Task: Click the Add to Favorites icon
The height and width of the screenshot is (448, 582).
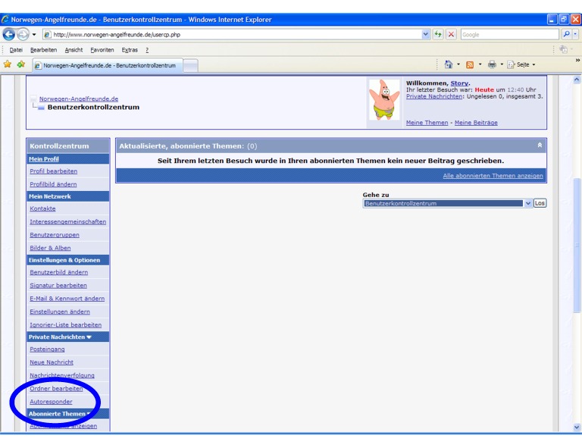Action: click(20, 64)
